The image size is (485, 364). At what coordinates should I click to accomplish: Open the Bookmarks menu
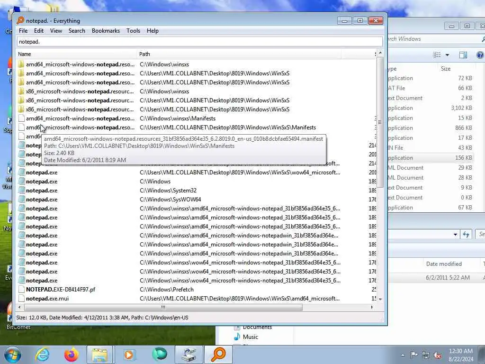pos(106,31)
